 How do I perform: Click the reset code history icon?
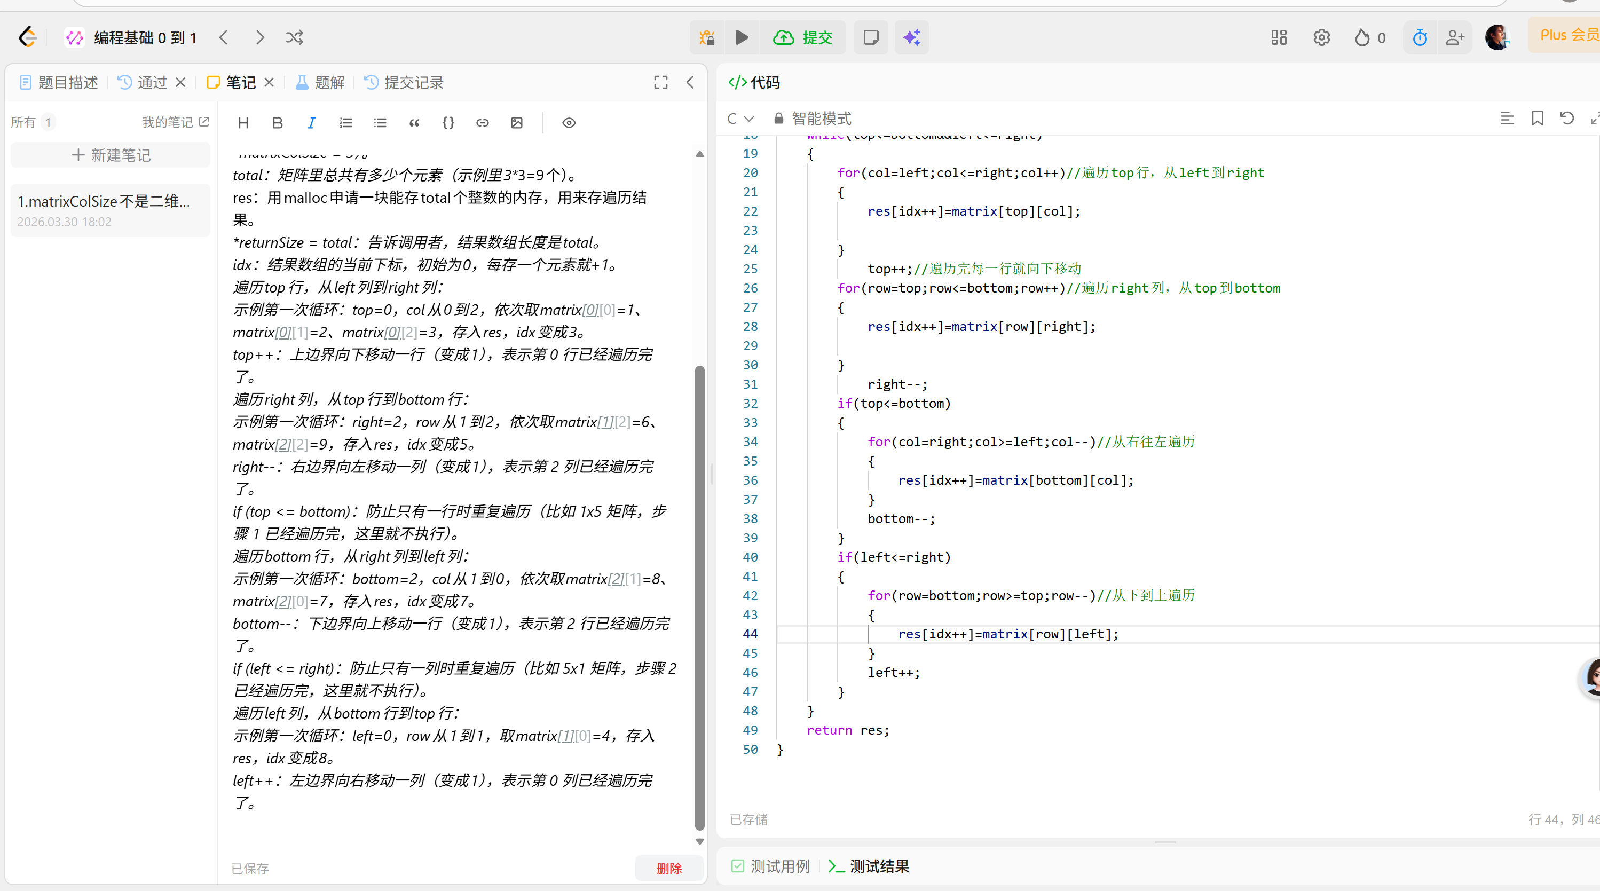[1568, 118]
